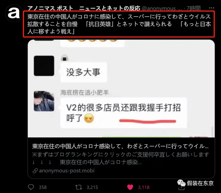
Task: Click the 358 replies count
Action: click(x=43, y=187)
